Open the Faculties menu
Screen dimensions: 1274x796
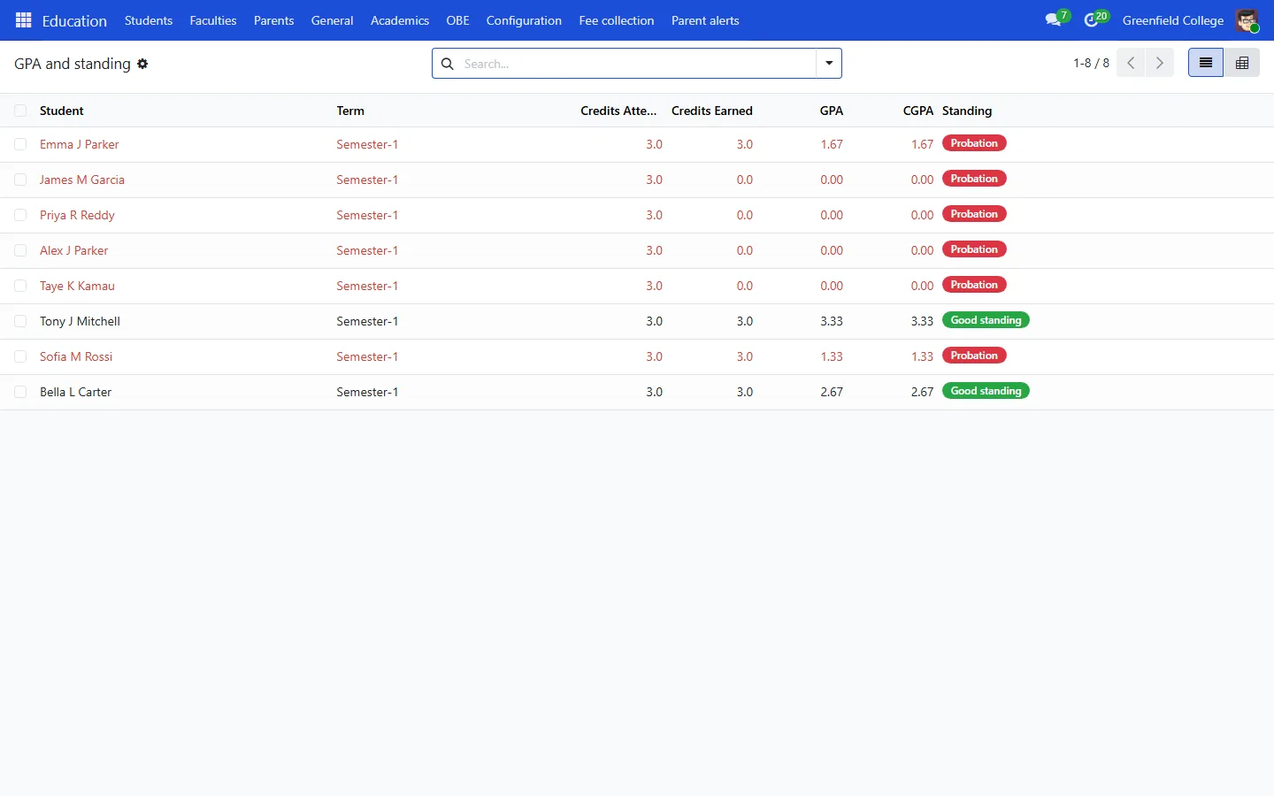[x=213, y=20]
